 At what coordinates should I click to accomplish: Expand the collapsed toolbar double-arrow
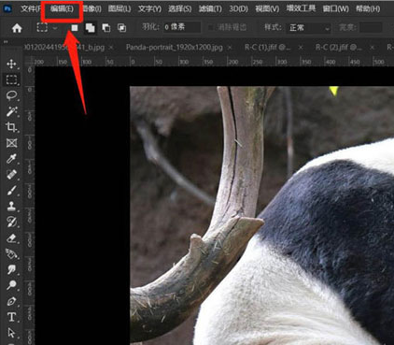pyautogui.click(x=6, y=41)
